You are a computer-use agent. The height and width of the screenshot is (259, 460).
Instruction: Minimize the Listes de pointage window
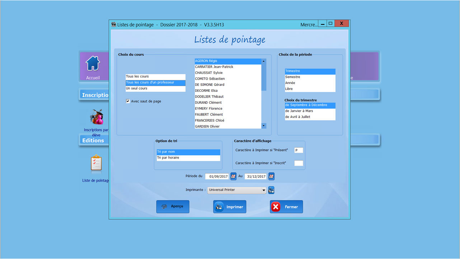323,24
